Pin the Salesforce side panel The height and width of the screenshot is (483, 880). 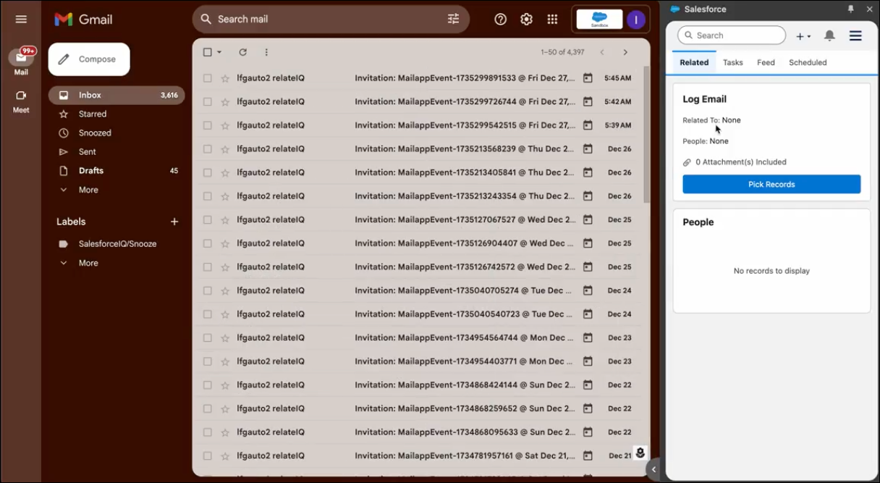[851, 9]
